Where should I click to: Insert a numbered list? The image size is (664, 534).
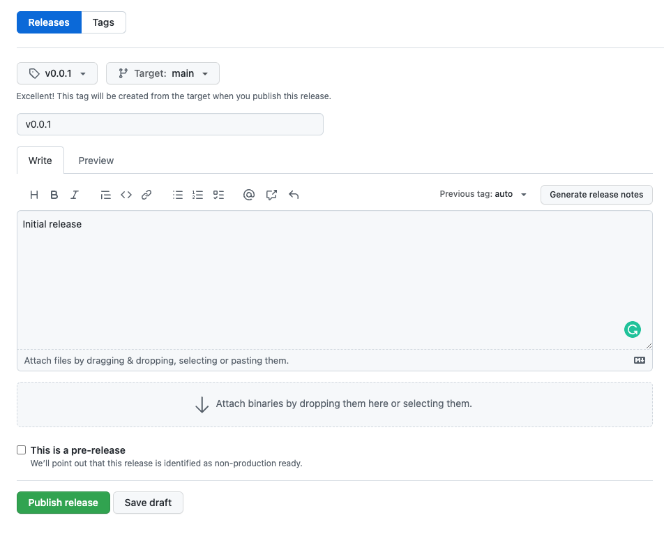click(x=198, y=195)
